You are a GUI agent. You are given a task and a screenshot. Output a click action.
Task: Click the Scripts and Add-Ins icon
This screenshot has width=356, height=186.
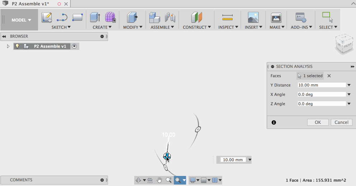point(301,18)
